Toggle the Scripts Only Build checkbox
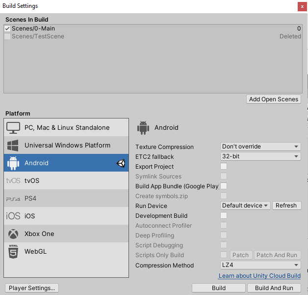Screen dimensions: 308x295 224,255
